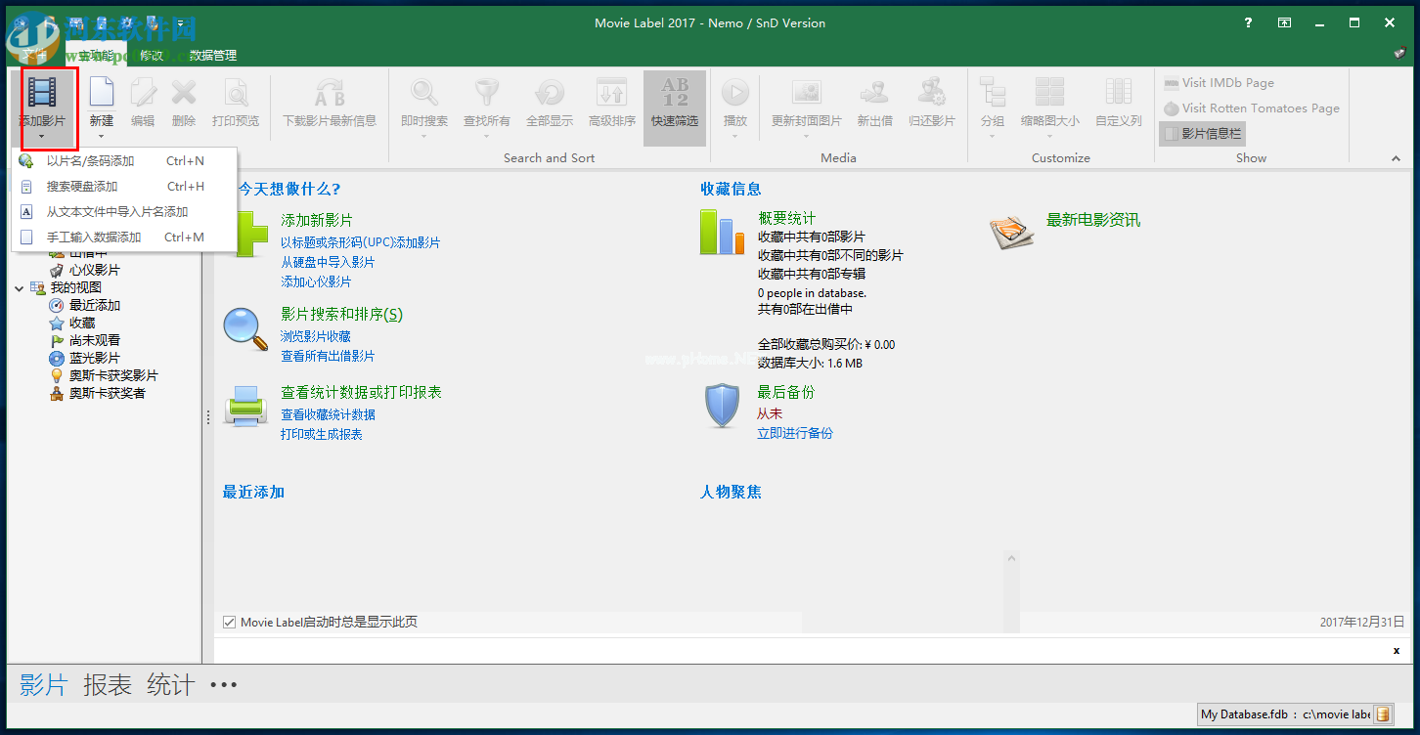Click 下载影片最新信息 AB icon

click(x=330, y=93)
